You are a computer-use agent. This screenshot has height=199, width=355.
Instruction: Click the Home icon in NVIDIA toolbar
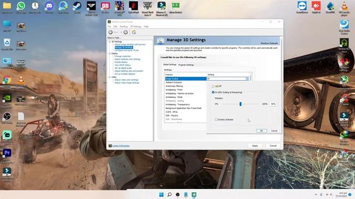134,32
